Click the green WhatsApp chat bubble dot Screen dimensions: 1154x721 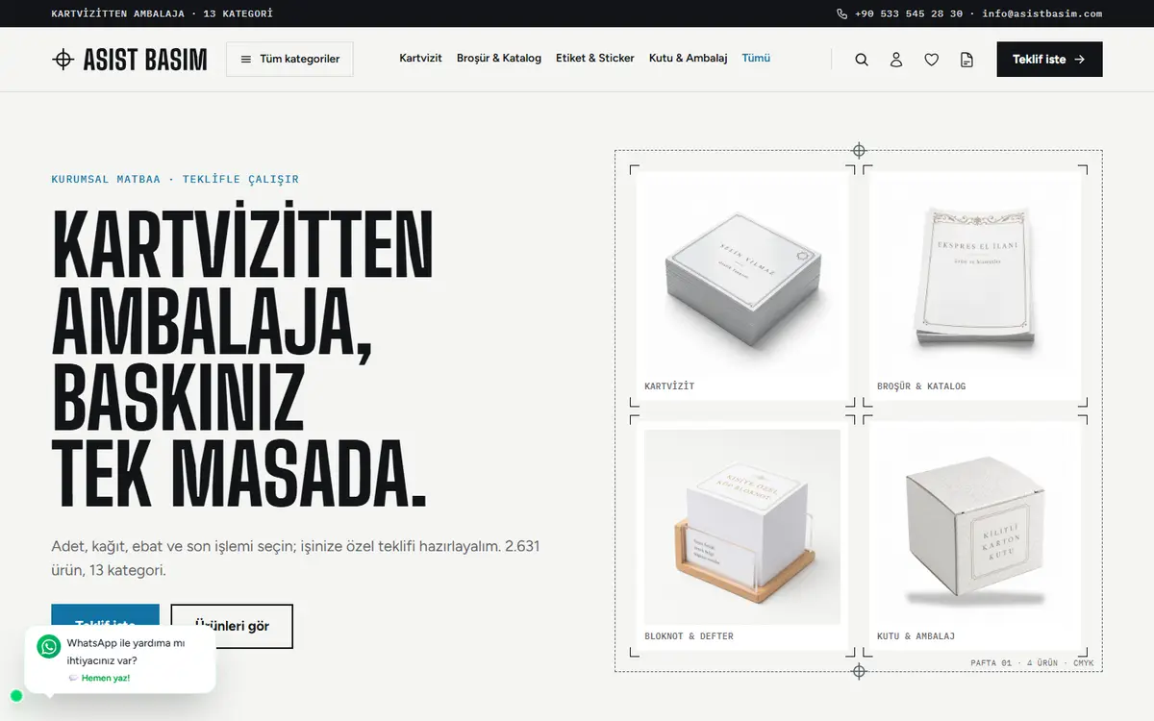(16, 696)
